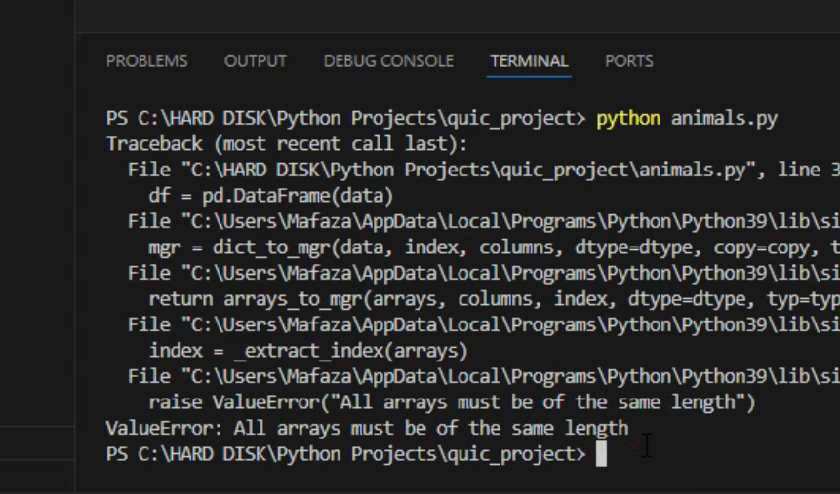840x494 pixels.
Task: Click the 'python animals.py' command text
Action: click(687, 118)
